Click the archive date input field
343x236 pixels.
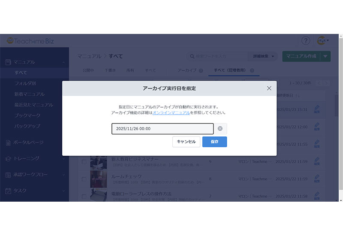162,129
